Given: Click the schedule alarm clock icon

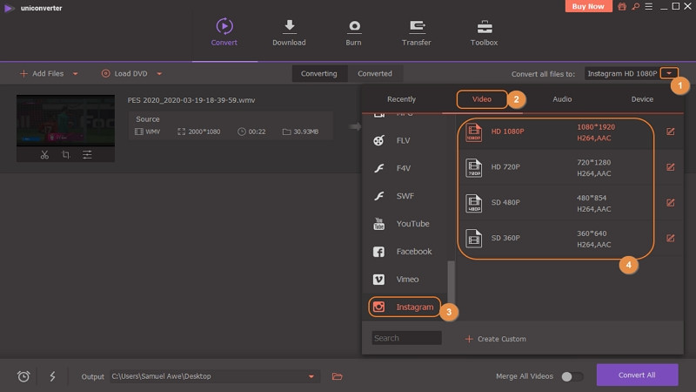Looking at the screenshot, I should point(23,376).
